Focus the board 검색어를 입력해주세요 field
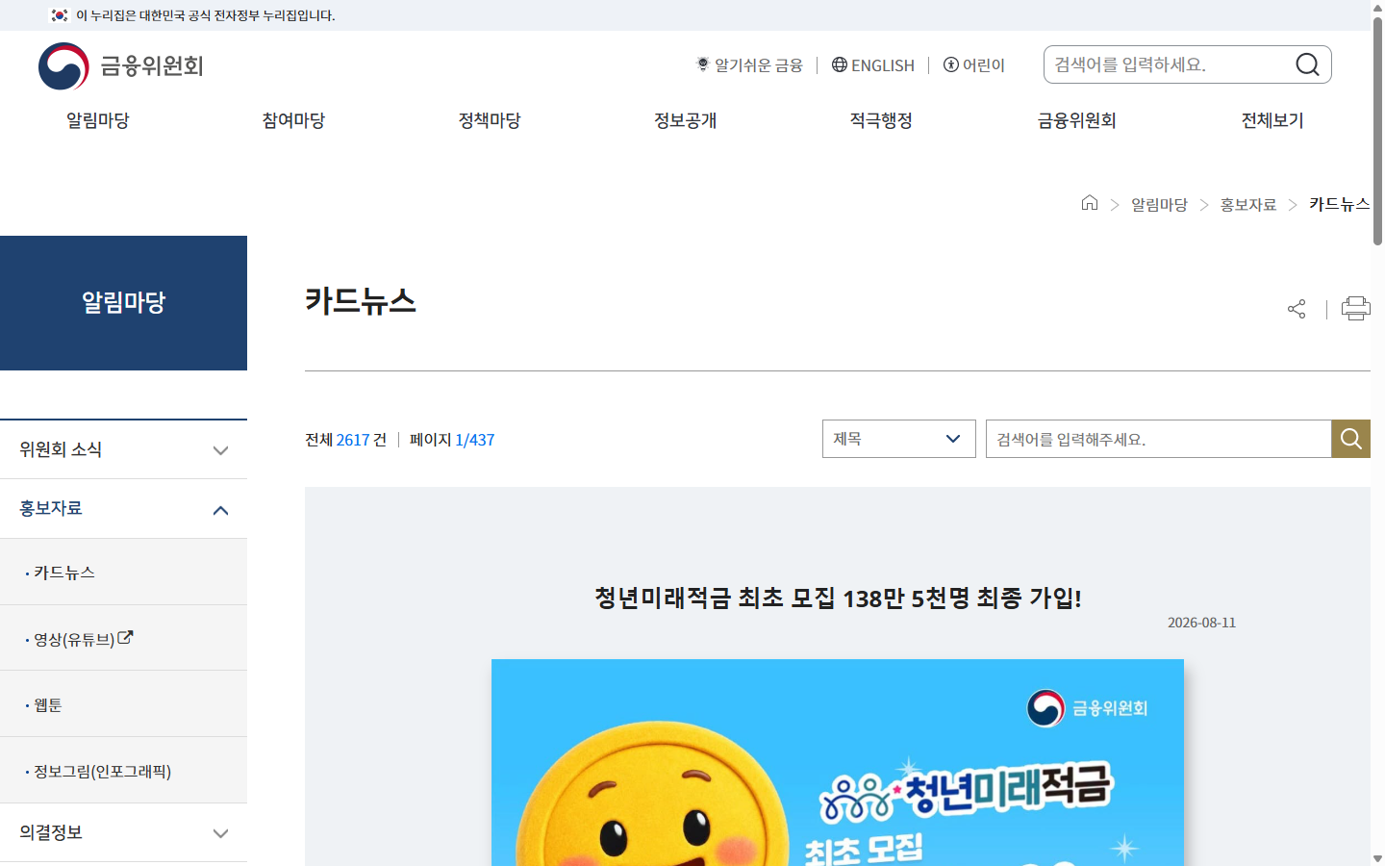The width and height of the screenshot is (1385, 866). 1158,439
